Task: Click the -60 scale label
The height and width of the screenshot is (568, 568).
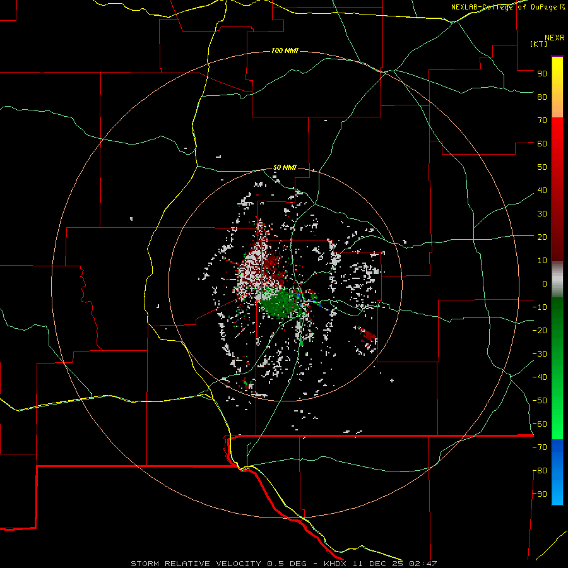Action: point(540,424)
